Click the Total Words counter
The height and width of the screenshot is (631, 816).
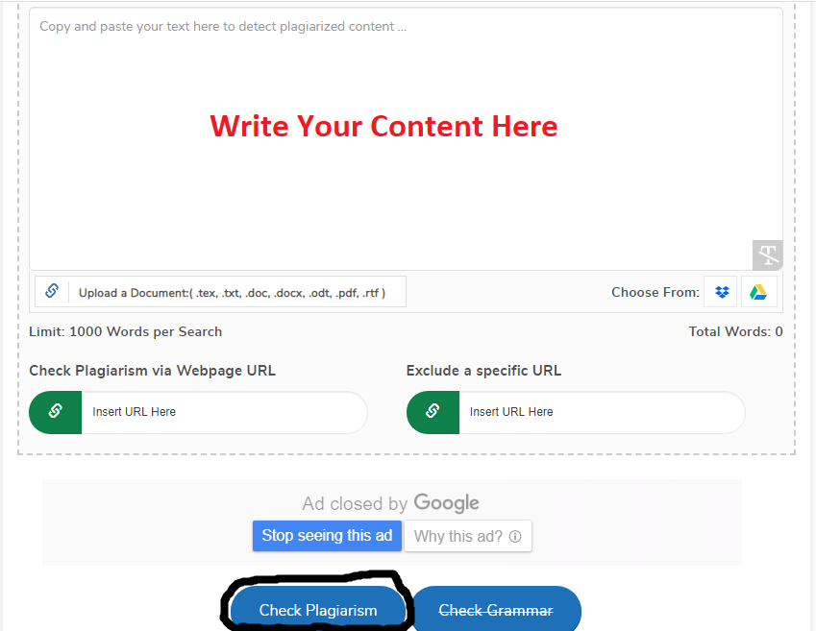coord(735,331)
